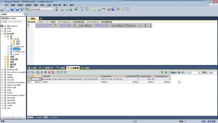Toggle the limit rows checkbox
The width and height of the screenshot is (218, 123).
pyautogui.click(x=169, y=72)
